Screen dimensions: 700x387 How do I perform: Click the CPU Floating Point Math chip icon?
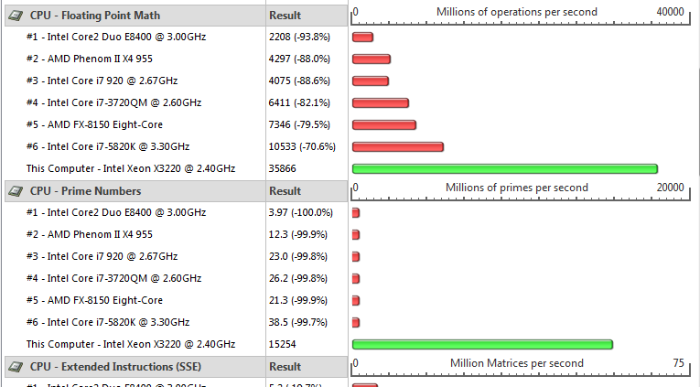coord(16,16)
